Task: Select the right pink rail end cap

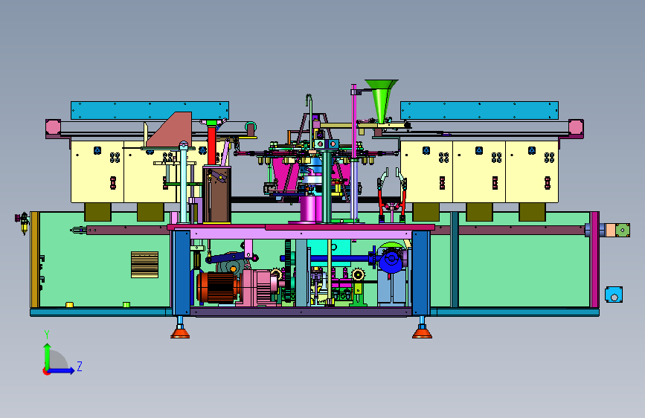Action: (x=576, y=127)
